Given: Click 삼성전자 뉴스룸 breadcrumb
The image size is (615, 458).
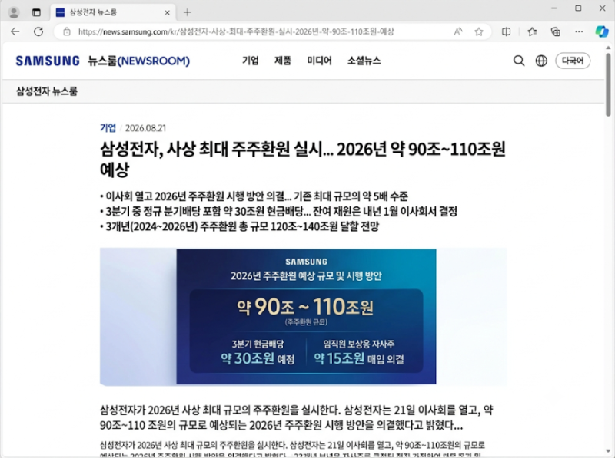Looking at the screenshot, I should pyautogui.click(x=47, y=91).
